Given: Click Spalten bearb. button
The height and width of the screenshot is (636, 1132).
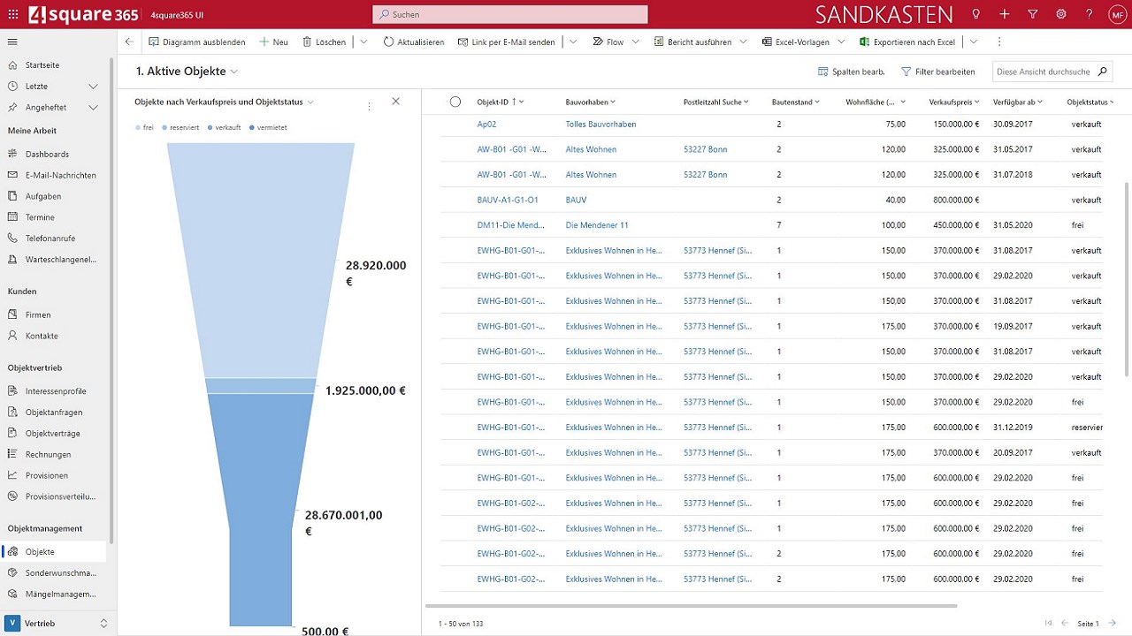Looking at the screenshot, I should [851, 72].
